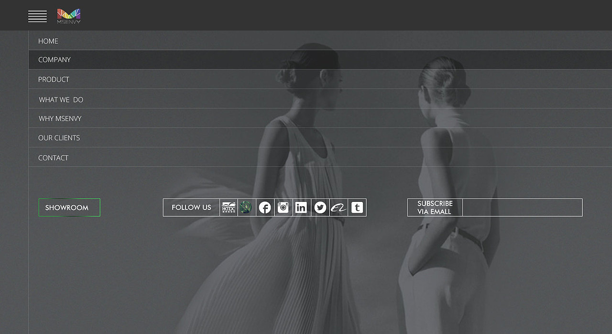This screenshot has width=612, height=334.
Task: Open the Alibaba icon
Action: tap(339, 208)
